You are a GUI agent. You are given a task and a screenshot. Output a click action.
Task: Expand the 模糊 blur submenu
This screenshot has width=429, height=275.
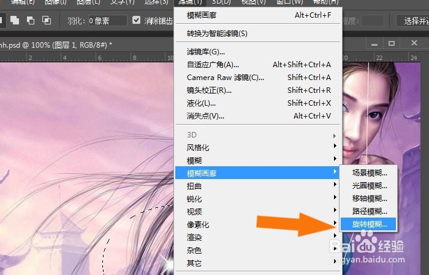click(258, 160)
